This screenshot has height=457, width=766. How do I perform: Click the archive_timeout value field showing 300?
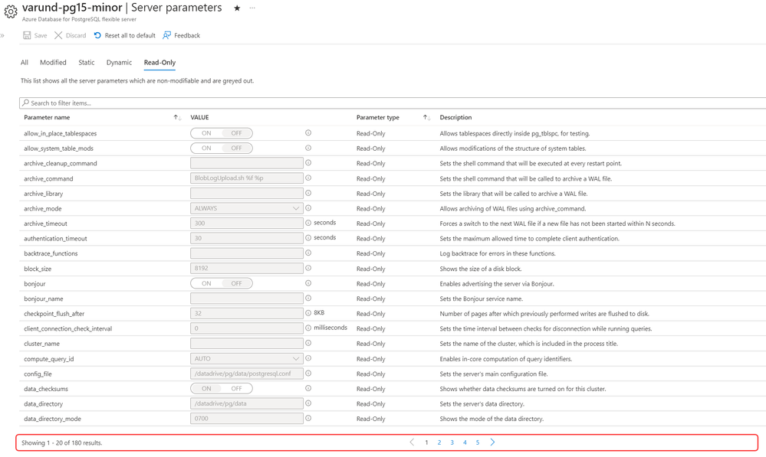pos(247,223)
